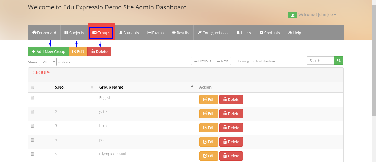376x162 pixels.
Task: Click the Previous page button
Action: coord(203,61)
